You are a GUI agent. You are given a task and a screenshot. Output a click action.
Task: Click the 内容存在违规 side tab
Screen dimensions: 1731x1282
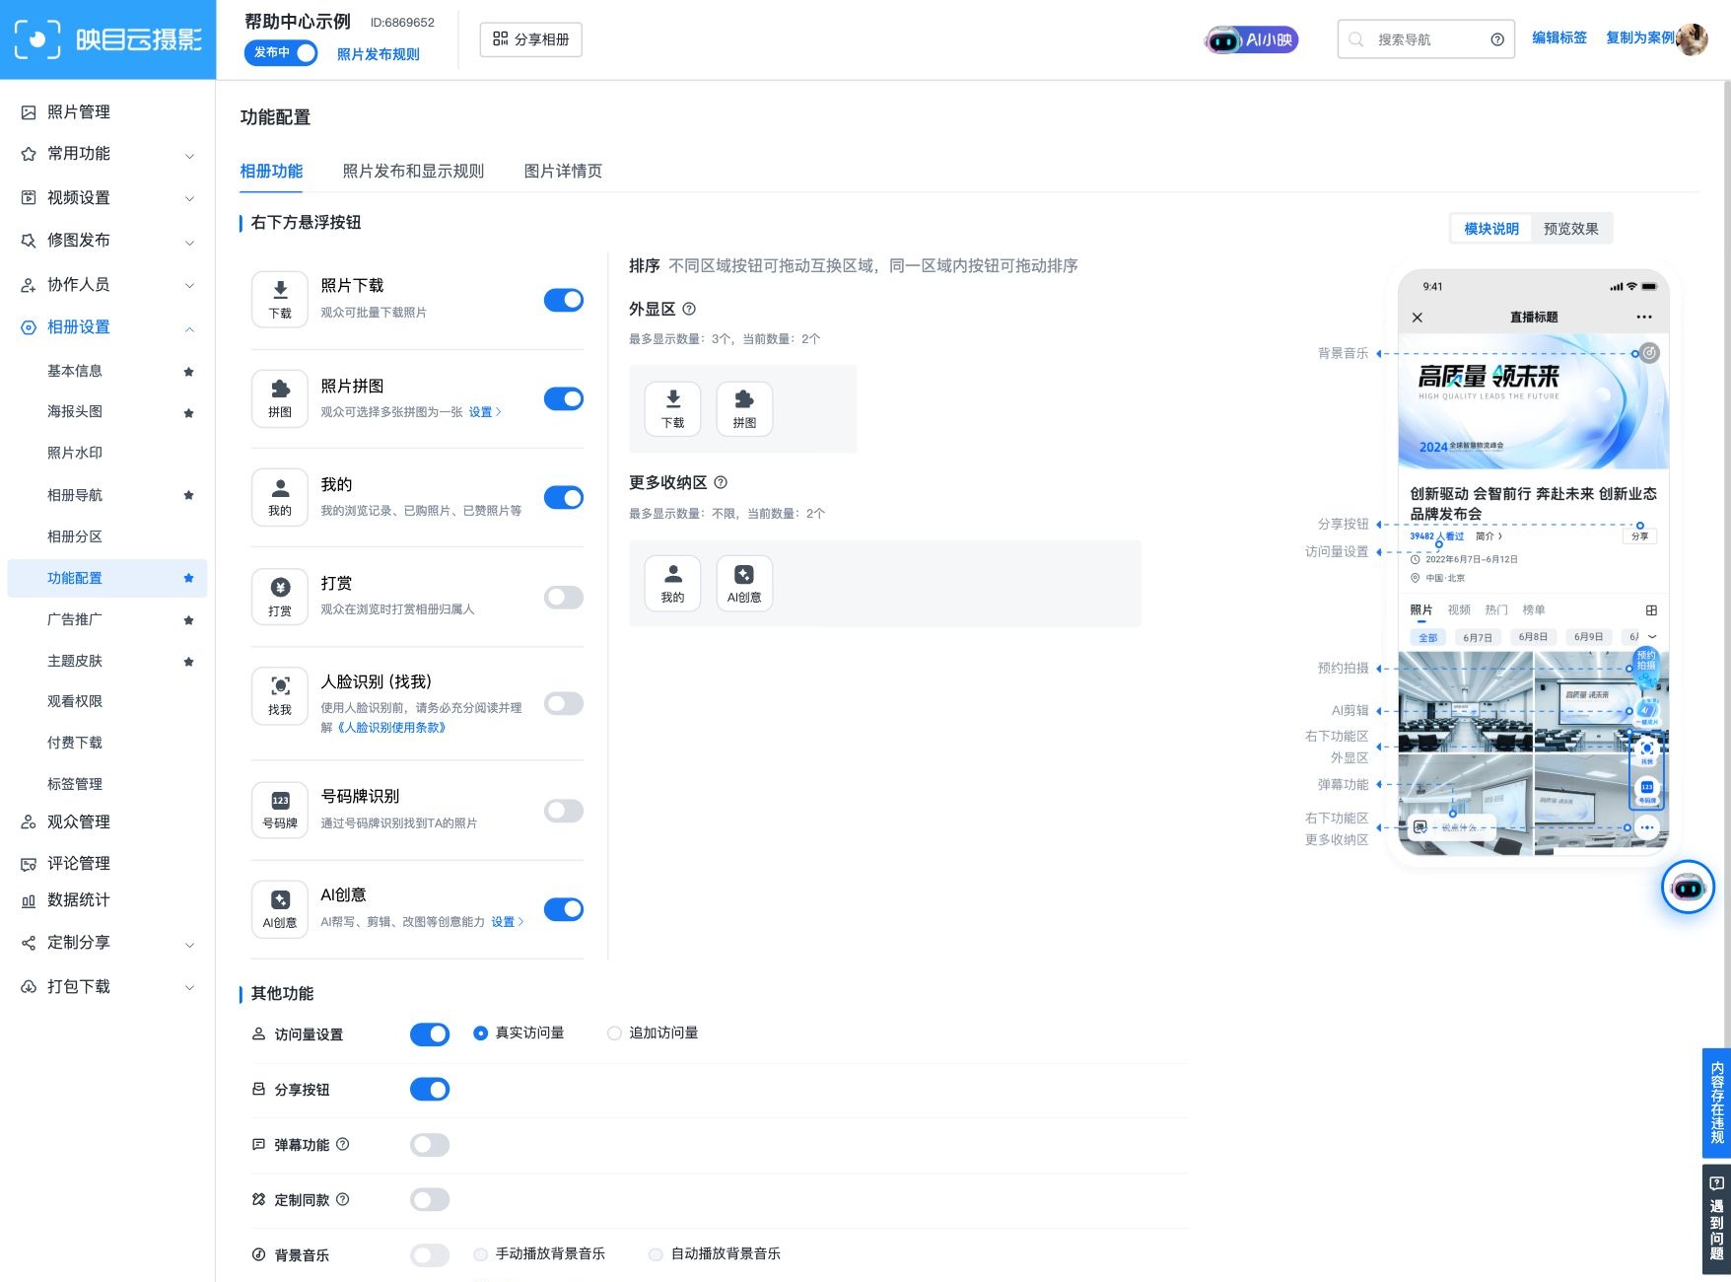pyautogui.click(x=1716, y=1103)
